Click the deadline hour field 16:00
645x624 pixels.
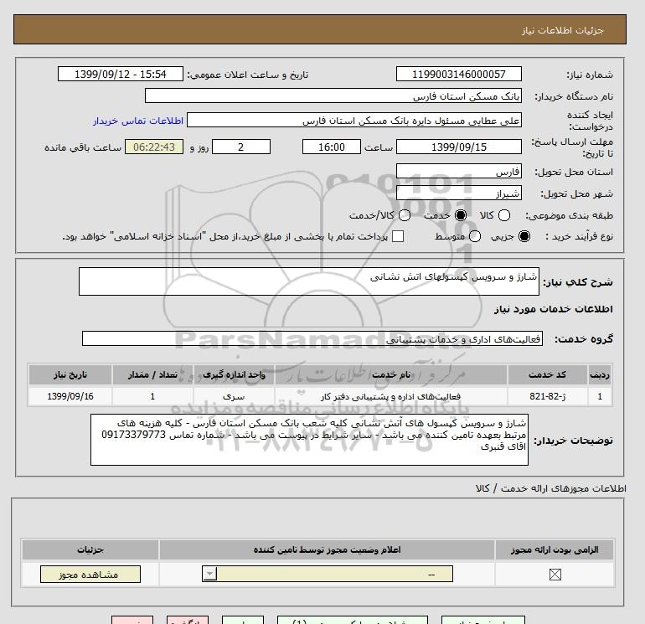pos(331,147)
